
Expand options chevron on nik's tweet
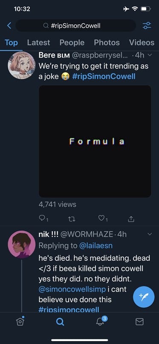point(150,234)
